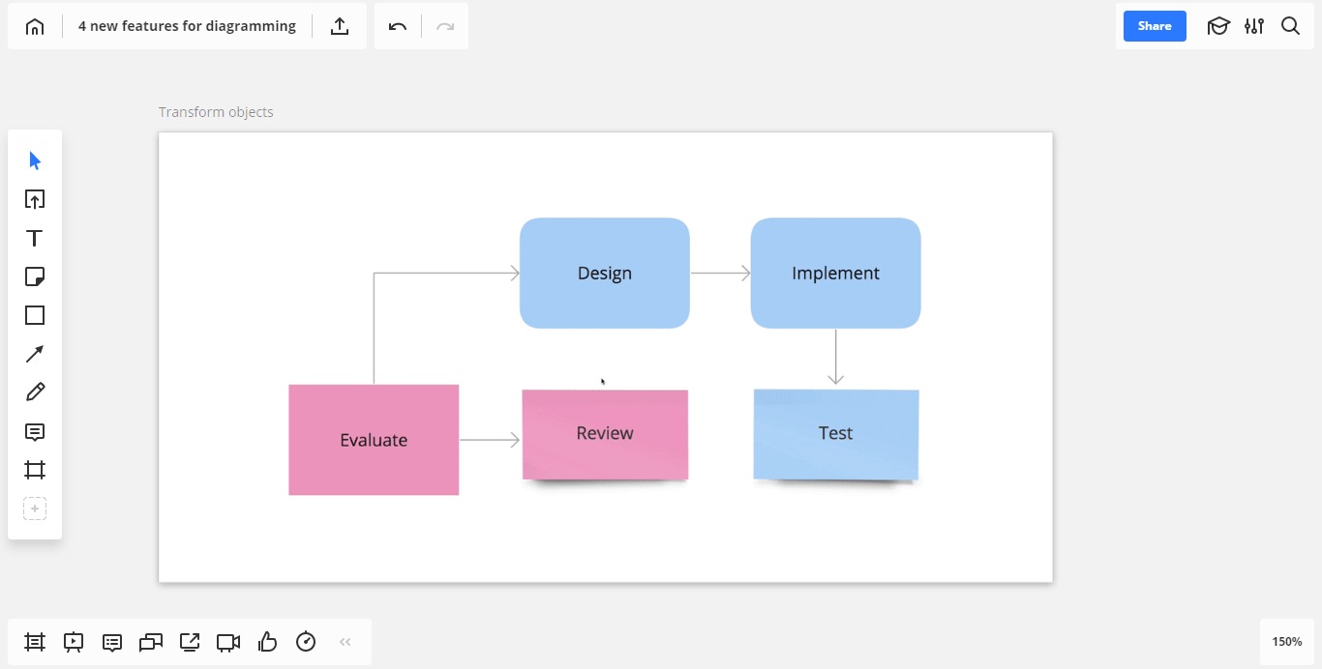Open board settings sliders icon
1322x669 pixels.
click(1254, 26)
